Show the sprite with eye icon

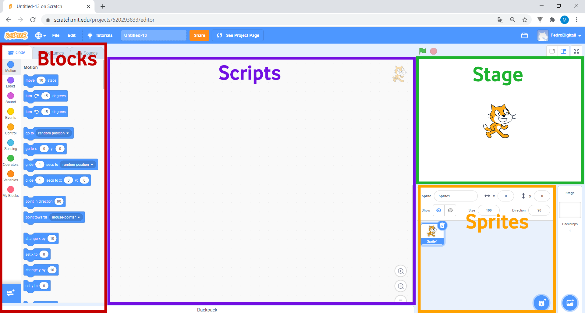coord(439,210)
